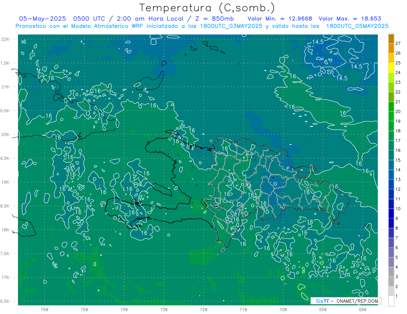Click the 'Valor Min. = 12.9668' readout
The width and height of the screenshot is (407, 314).
[x=280, y=19]
